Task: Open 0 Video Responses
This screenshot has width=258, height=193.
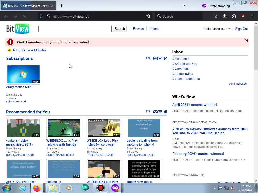Action: coord(186,79)
